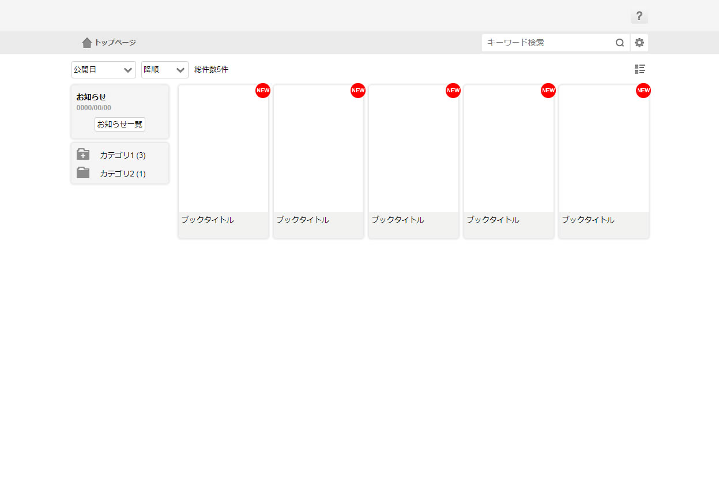This screenshot has height=500, width=719.
Task: Click the search magnifier icon
Action: pyautogui.click(x=620, y=43)
